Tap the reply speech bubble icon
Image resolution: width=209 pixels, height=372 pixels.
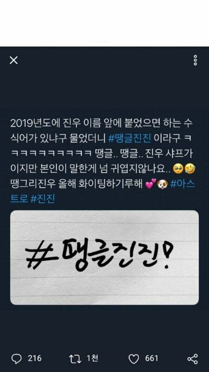pos(16,359)
